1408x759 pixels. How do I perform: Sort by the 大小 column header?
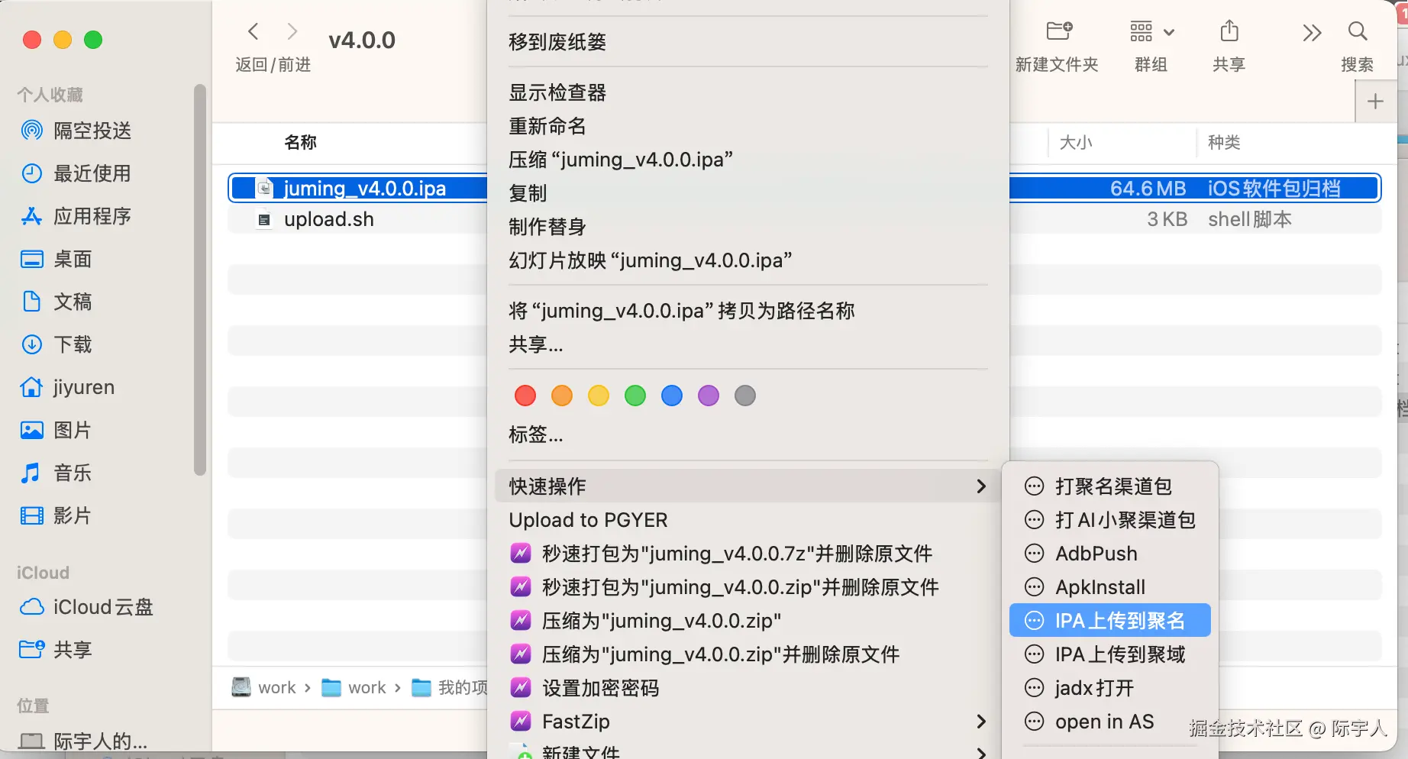[1076, 143]
